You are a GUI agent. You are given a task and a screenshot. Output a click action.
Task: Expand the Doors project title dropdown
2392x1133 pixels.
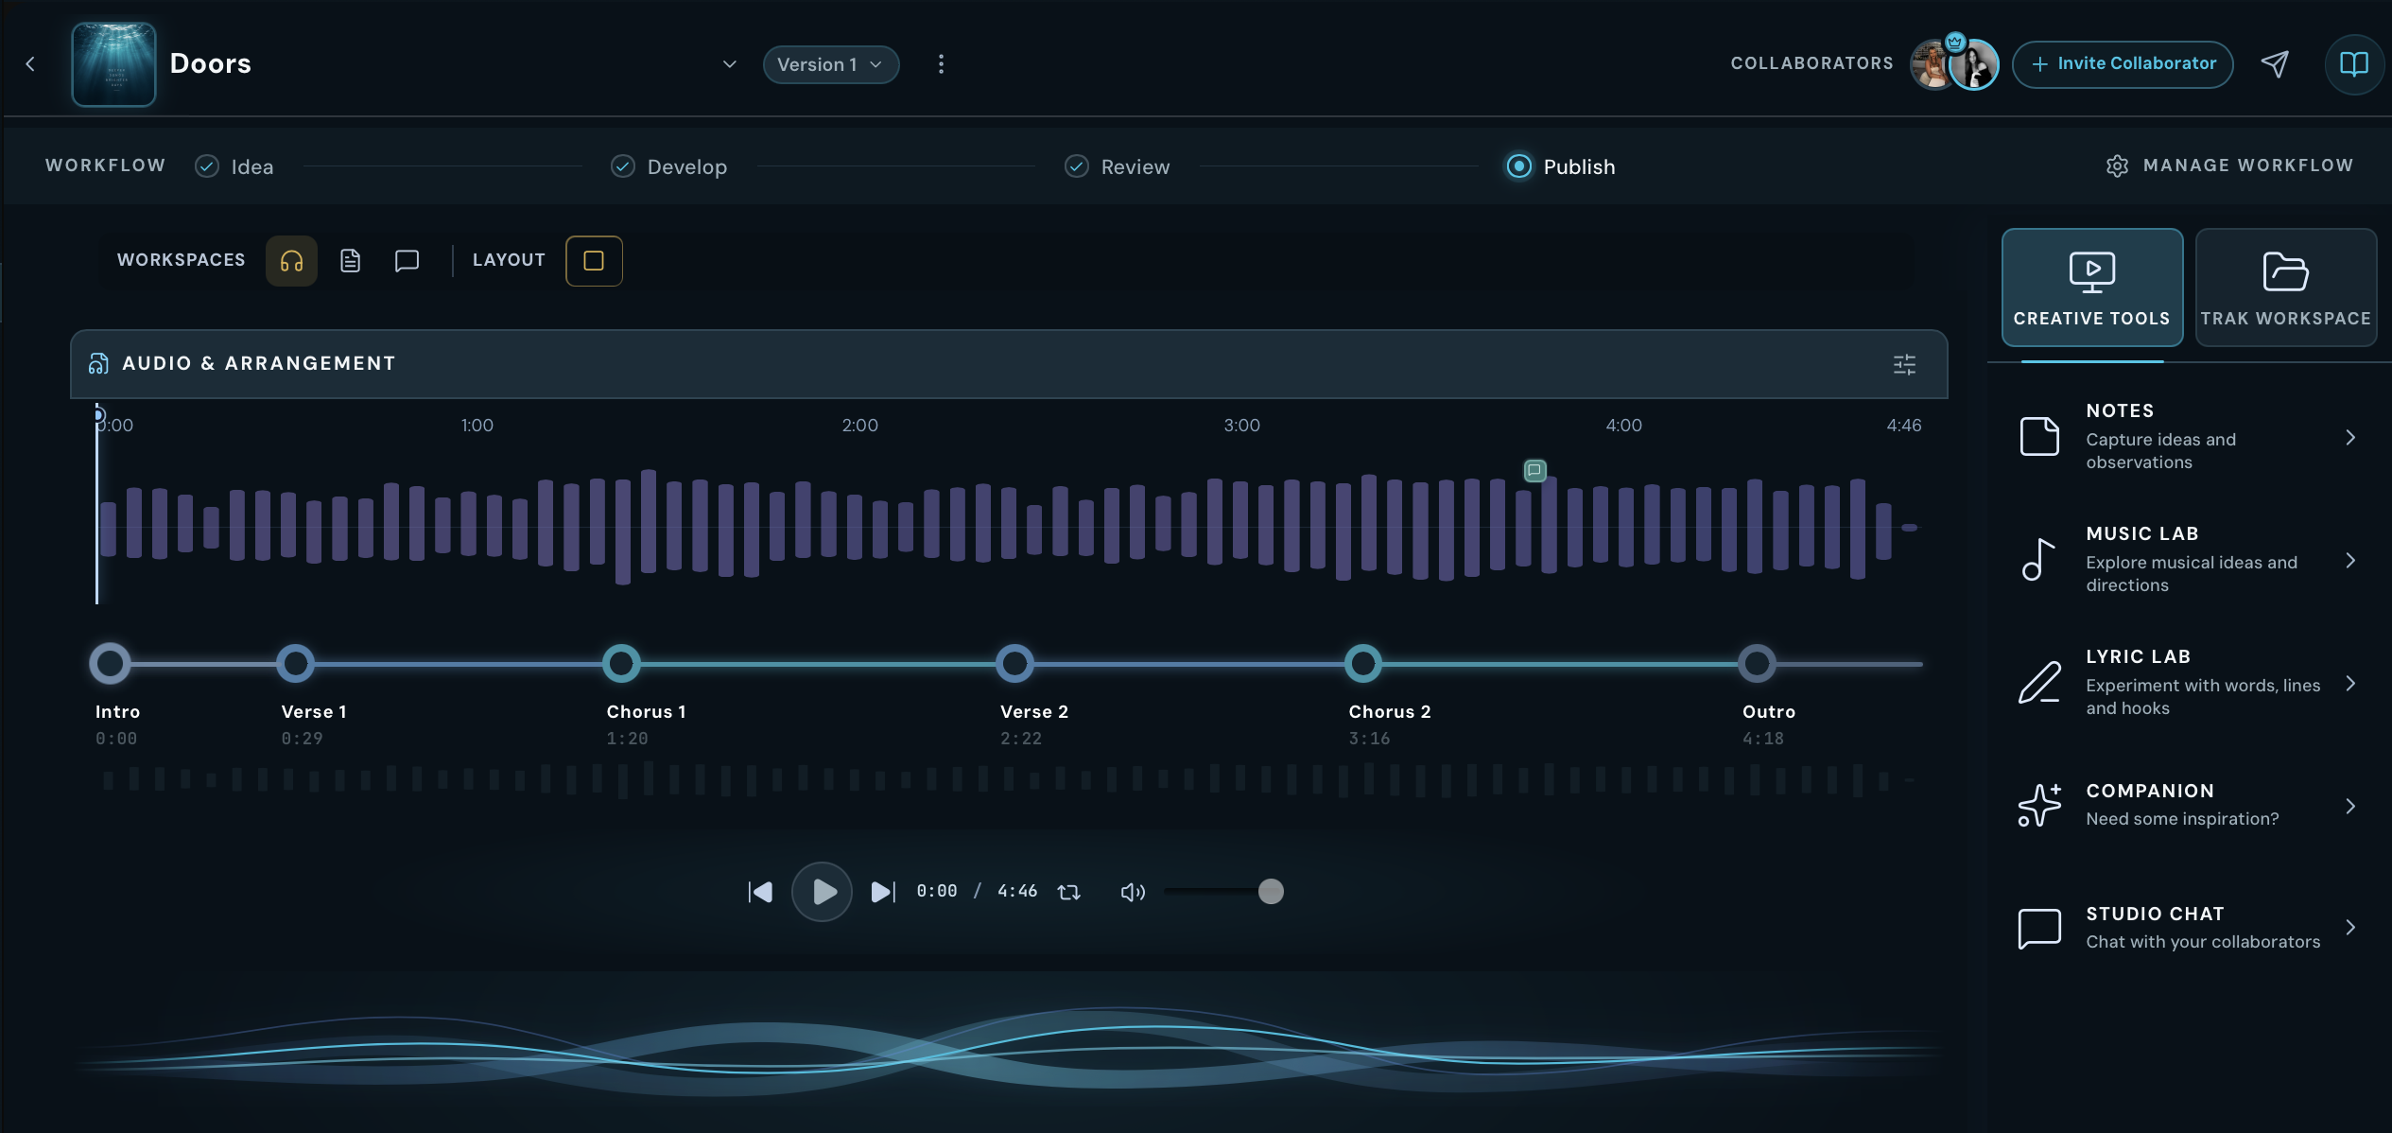[x=729, y=64]
